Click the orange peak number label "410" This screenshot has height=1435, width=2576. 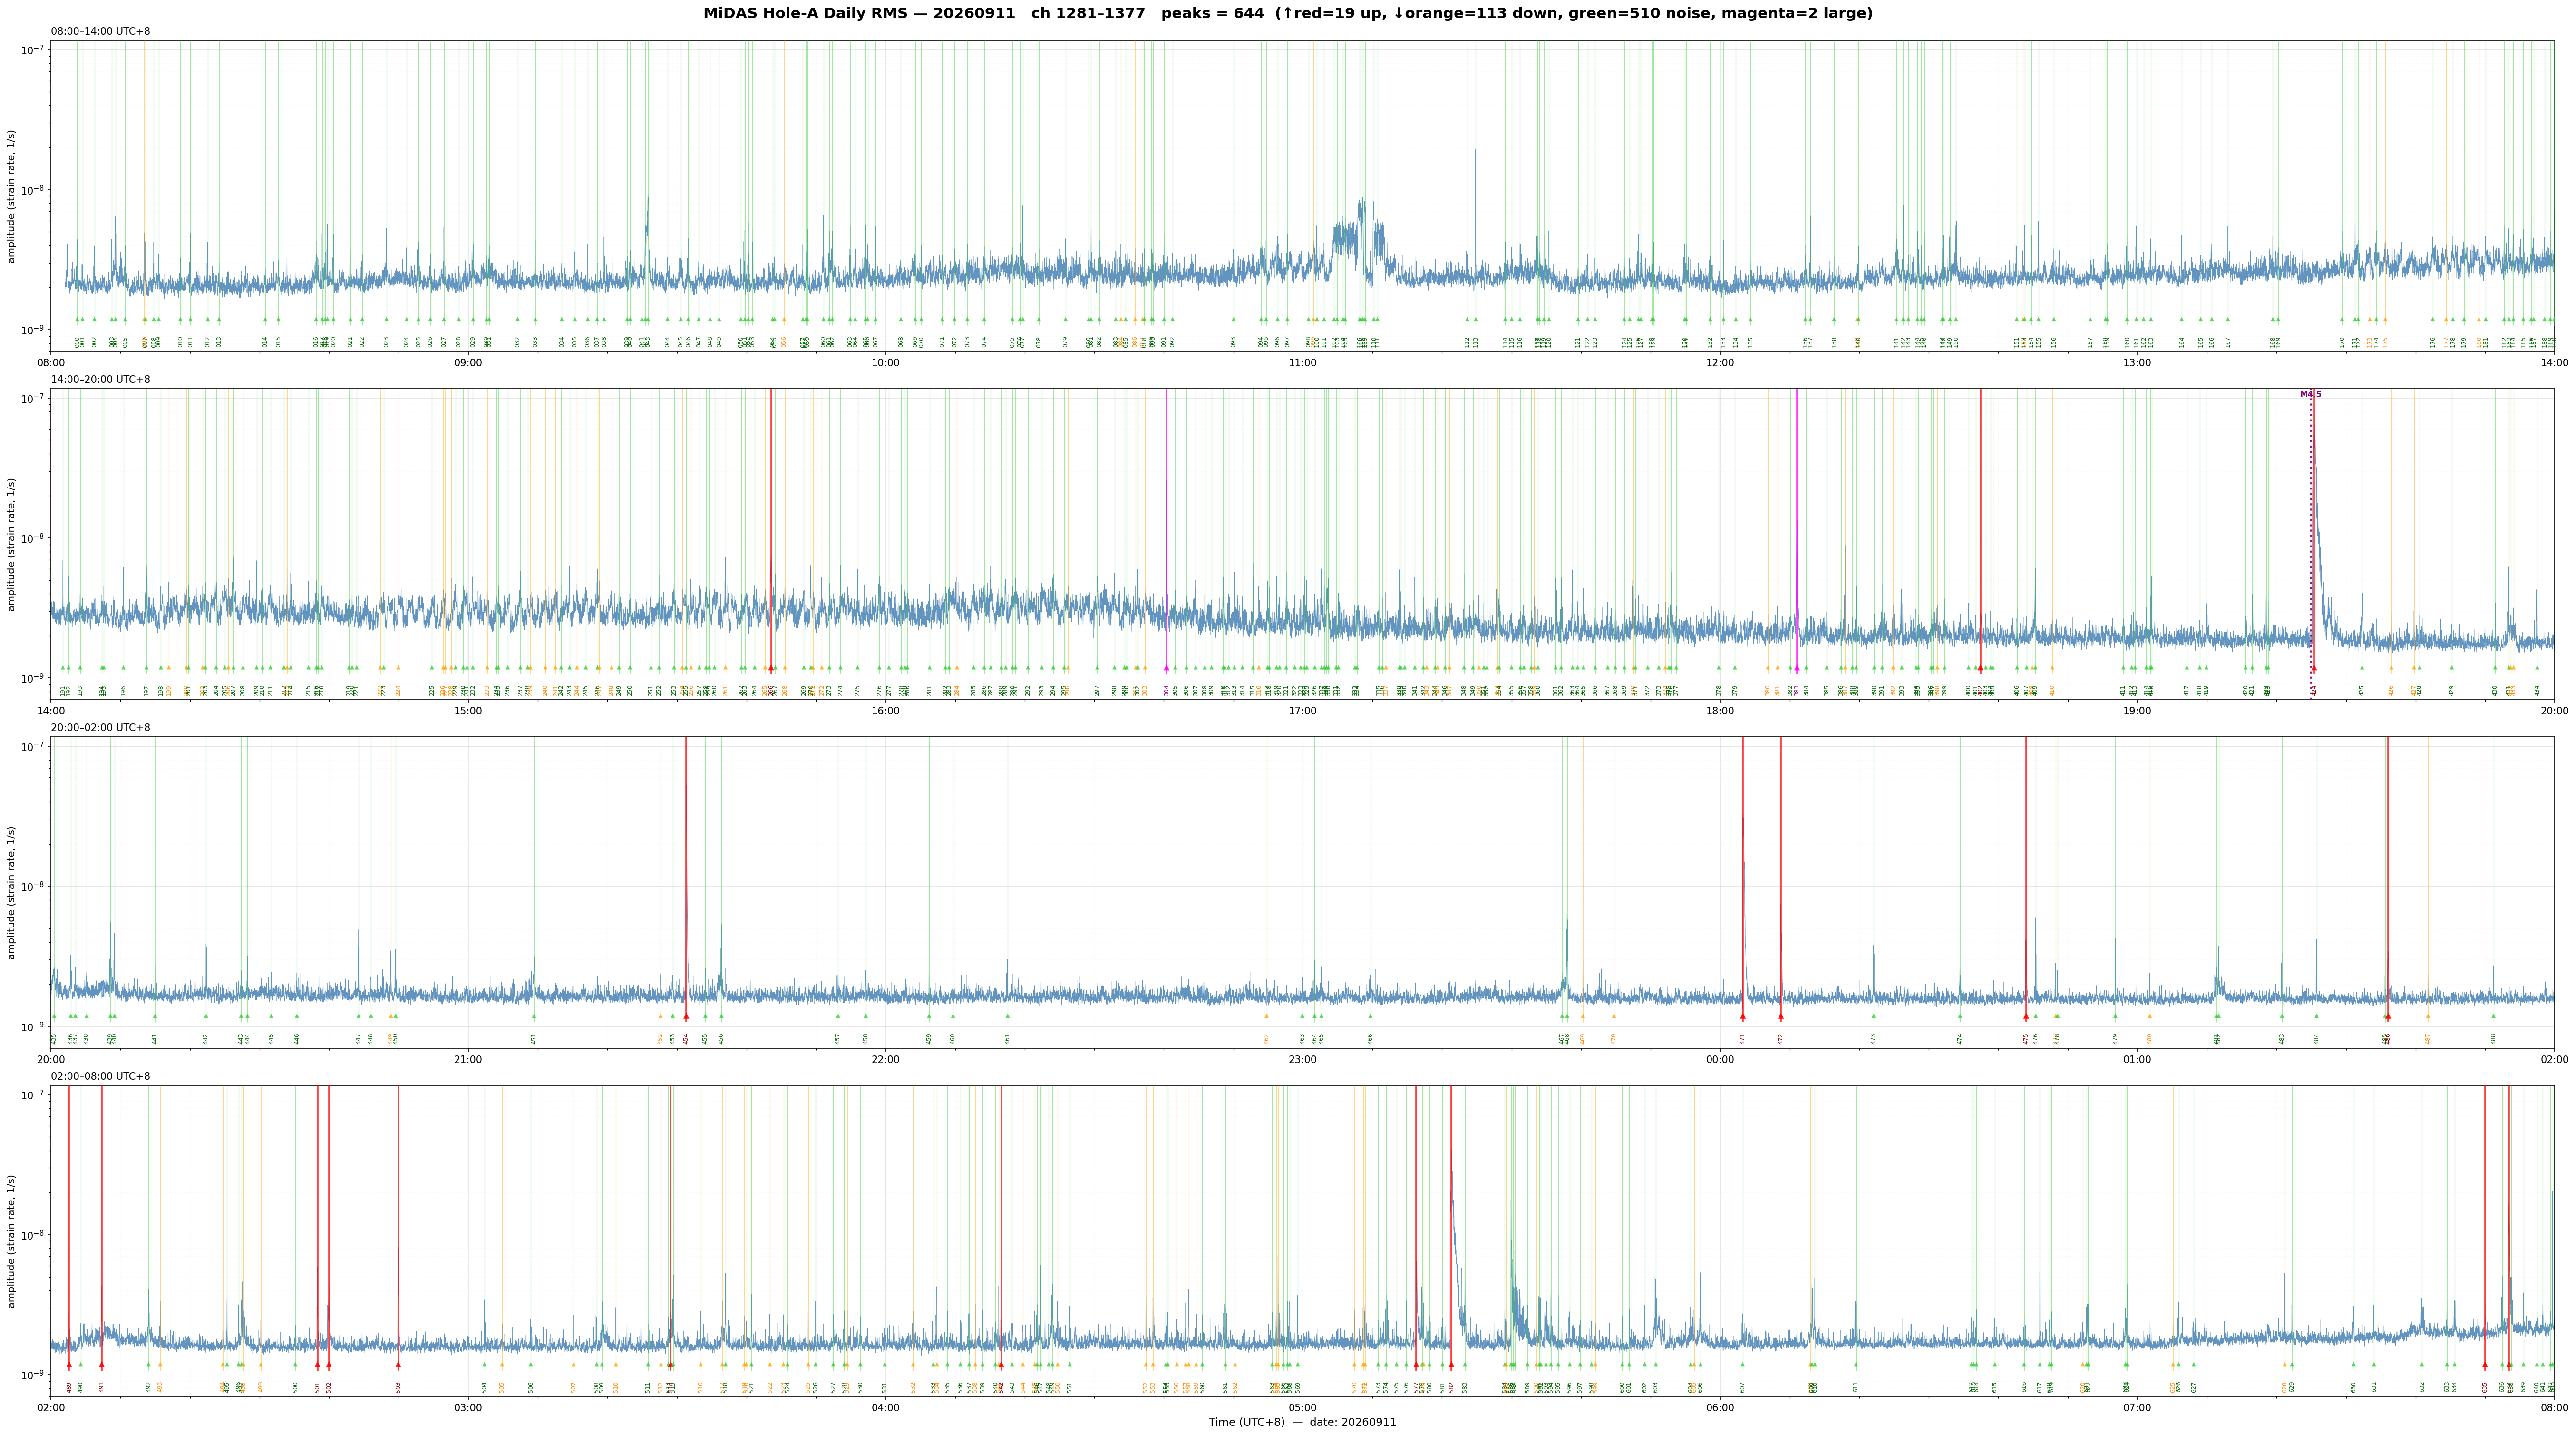2052,691
